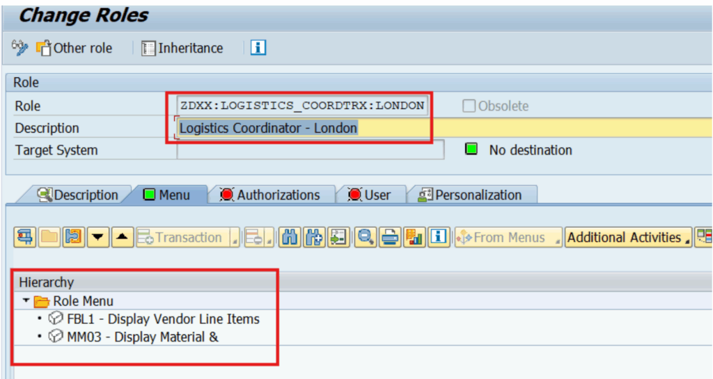Screen dimensions: 713x379
Task: Open the Inheritance view
Action: (x=182, y=48)
